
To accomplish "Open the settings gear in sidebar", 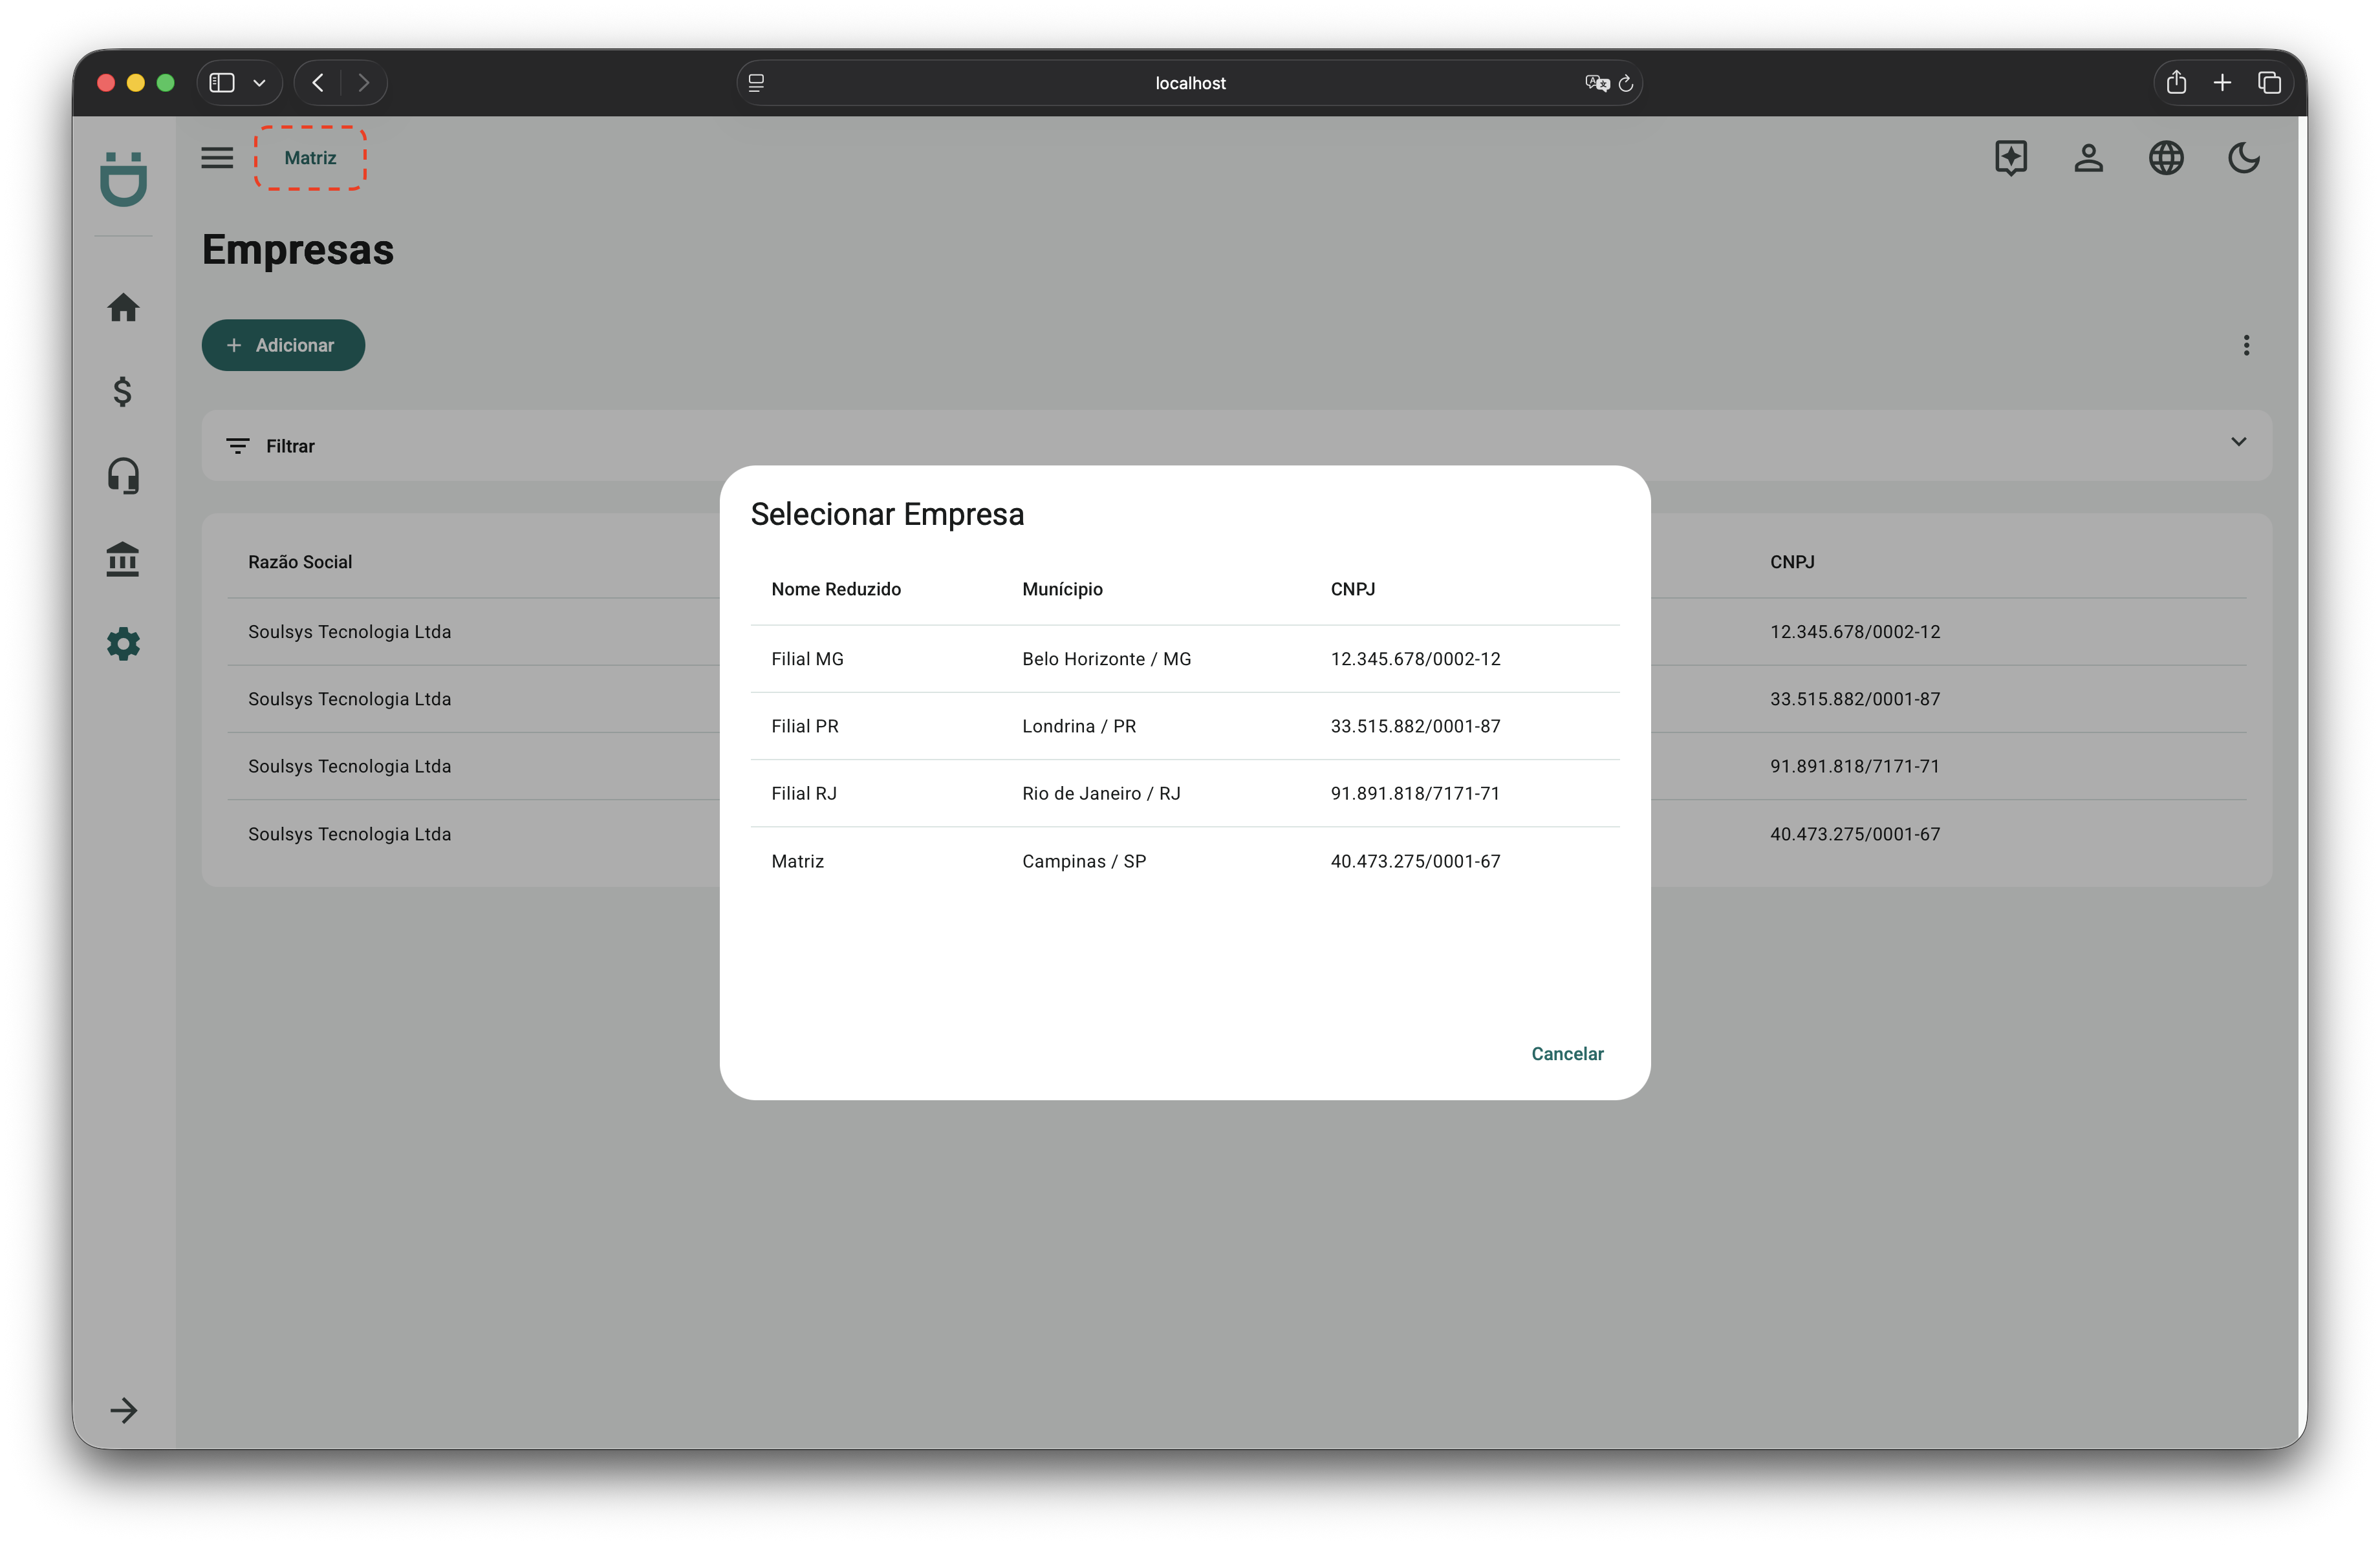I will click(x=123, y=644).
